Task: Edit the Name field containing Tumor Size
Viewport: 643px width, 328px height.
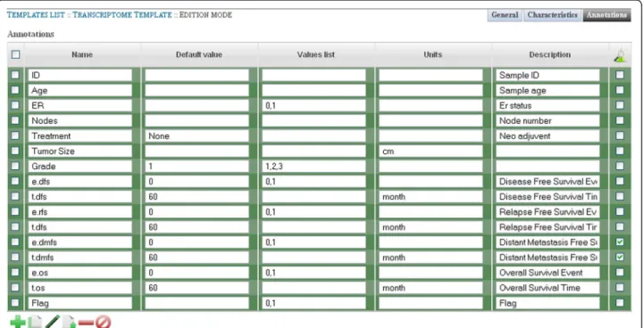Action: (x=80, y=152)
